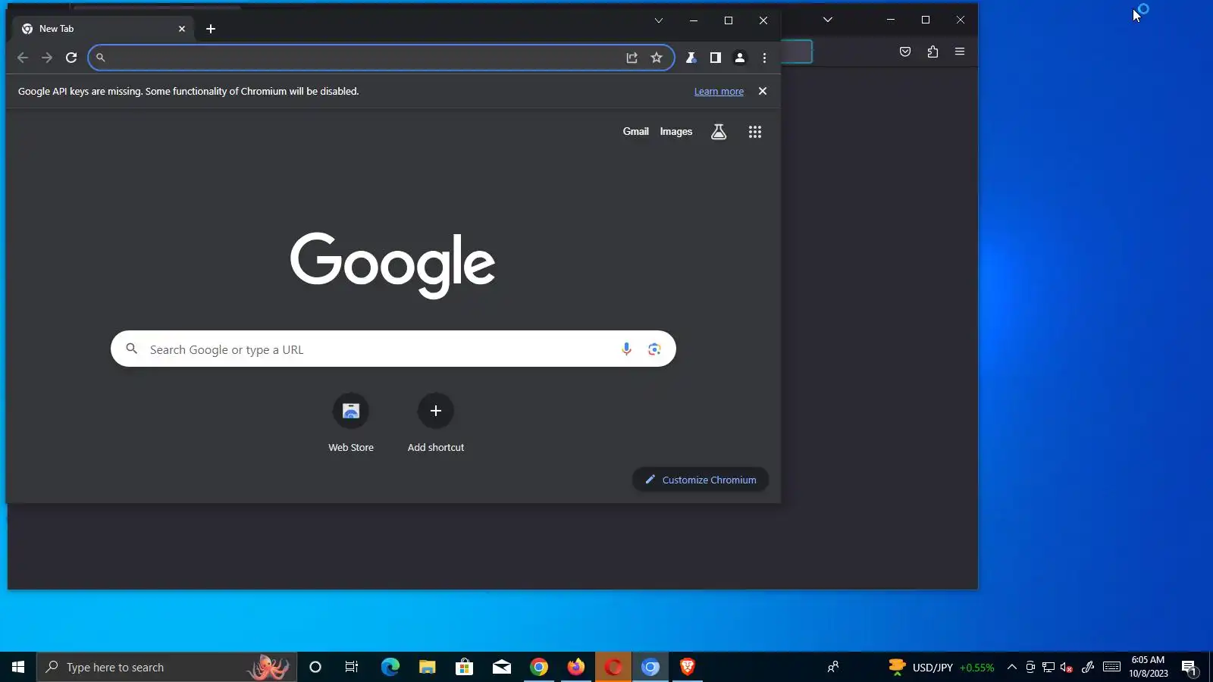Open Chromium's experiments flask in the toolbar
Screen dimensions: 1213x682
click(x=691, y=58)
